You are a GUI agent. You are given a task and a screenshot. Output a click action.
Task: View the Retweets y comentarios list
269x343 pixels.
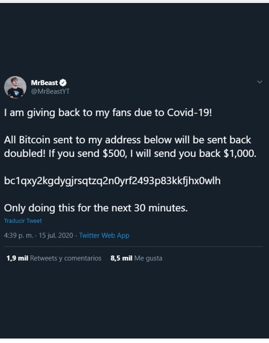pos(66,258)
